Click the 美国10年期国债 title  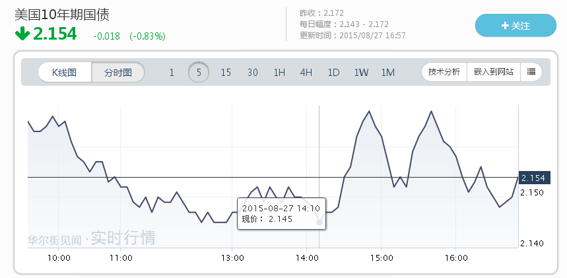click(61, 13)
